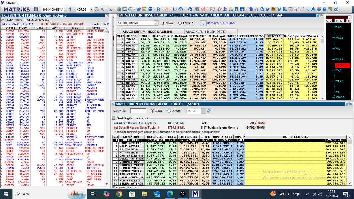This screenshot has height=199, width=354.
Task: Select the ZIRAAT YAT. broker row
Action: 229,168
